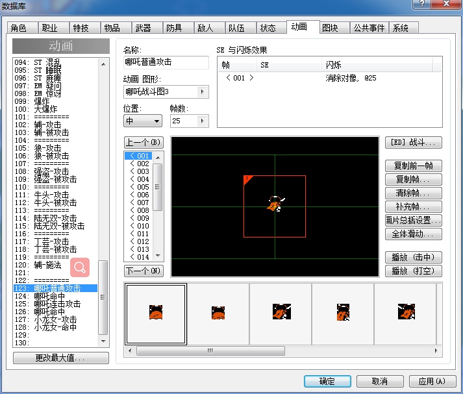463x394 pixels.
Task: Click the frame list scroll down arrow
Action: [158, 256]
